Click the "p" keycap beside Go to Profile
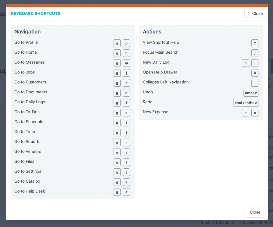 [x=126, y=43]
